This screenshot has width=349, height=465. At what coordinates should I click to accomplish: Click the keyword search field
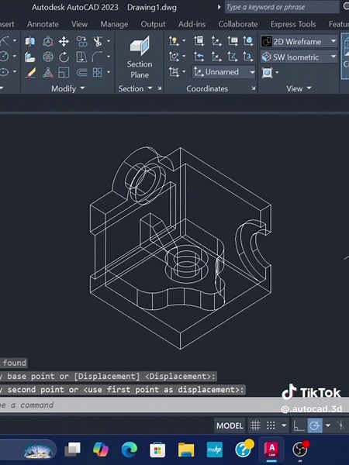point(282,7)
